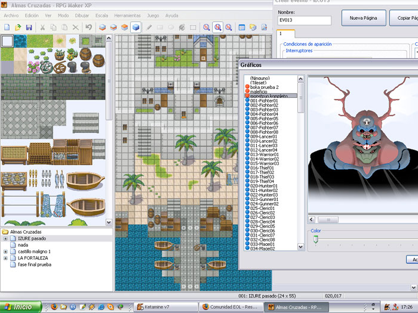The image size is (418, 313).
Task: Expand the LA FORTALEZA map node
Action: click(x=5, y=258)
